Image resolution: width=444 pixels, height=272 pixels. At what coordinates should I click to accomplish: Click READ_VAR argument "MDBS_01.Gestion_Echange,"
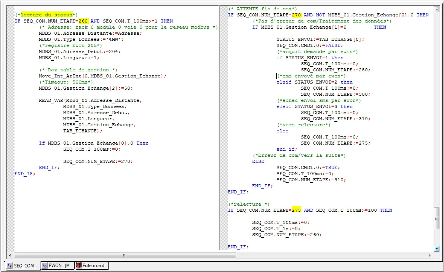(99, 125)
